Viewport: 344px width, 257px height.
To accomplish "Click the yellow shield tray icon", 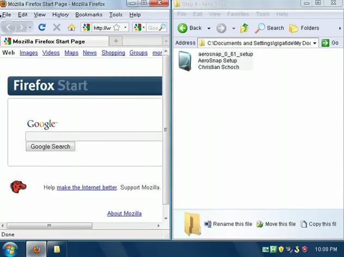I will [281, 249].
